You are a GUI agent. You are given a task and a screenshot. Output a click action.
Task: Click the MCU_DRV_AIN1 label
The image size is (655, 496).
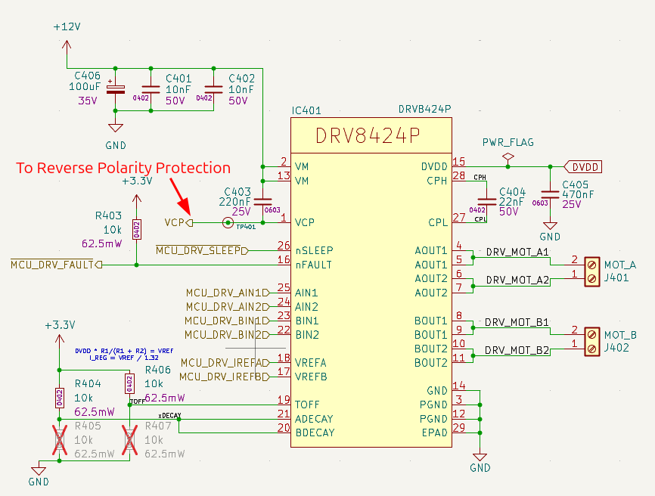tap(228, 293)
